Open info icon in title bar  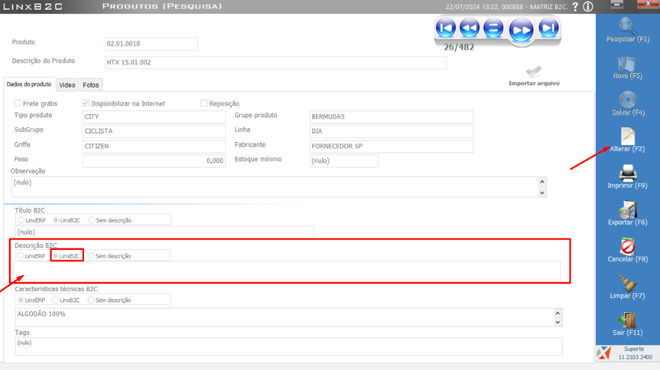(x=588, y=7)
